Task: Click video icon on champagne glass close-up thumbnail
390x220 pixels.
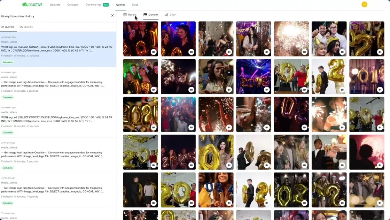Action: click(x=266, y=127)
